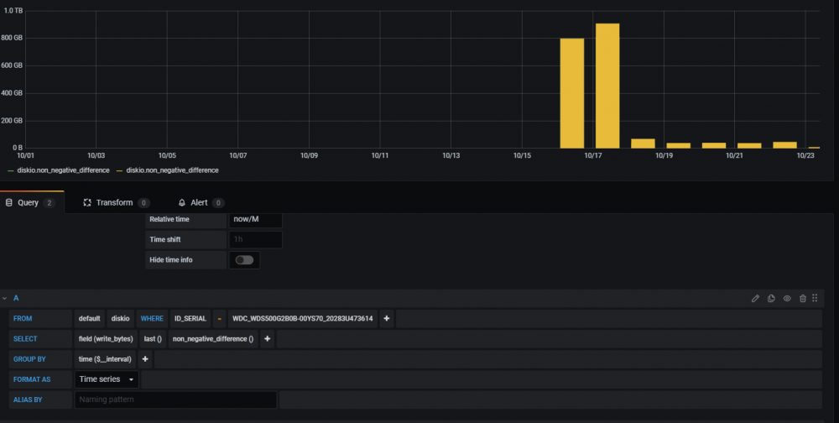The height and width of the screenshot is (423, 839).
Task: Click the yellow legend color line
Action: point(120,171)
